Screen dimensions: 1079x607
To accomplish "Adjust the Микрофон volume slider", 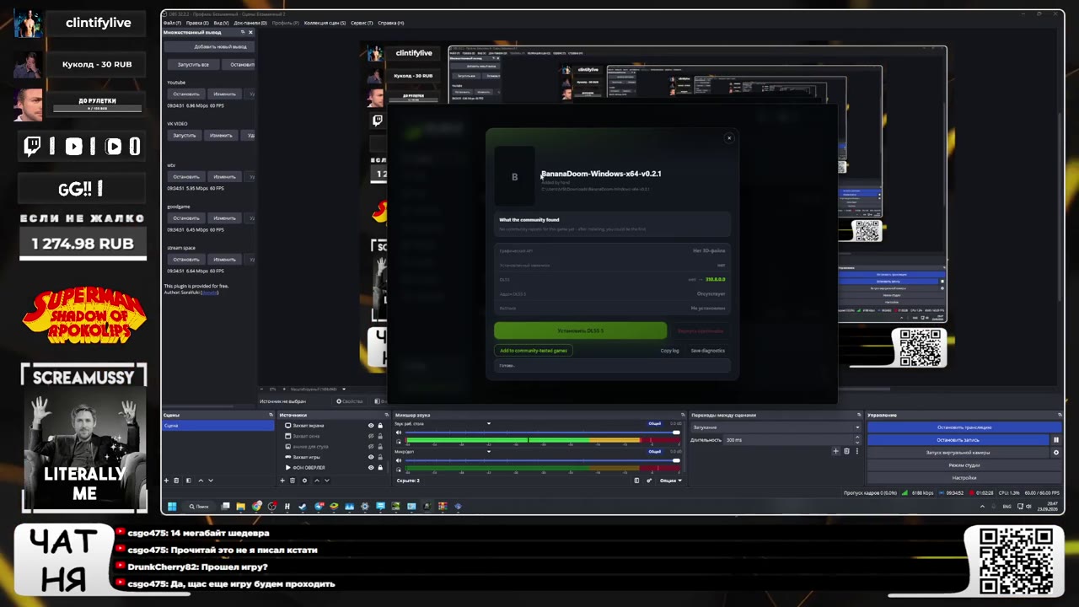I will (x=542, y=460).
